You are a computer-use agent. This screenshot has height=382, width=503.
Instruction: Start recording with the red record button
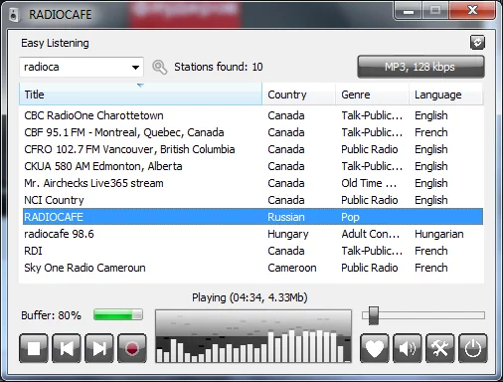[x=132, y=348]
